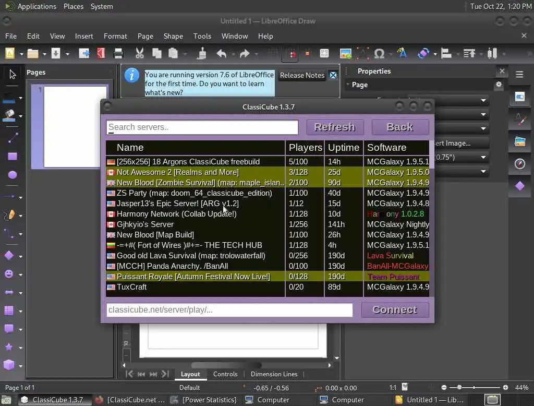534x406 pixels.
Task: Adjust the zoom slider in status bar
Action: coord(474,387)
